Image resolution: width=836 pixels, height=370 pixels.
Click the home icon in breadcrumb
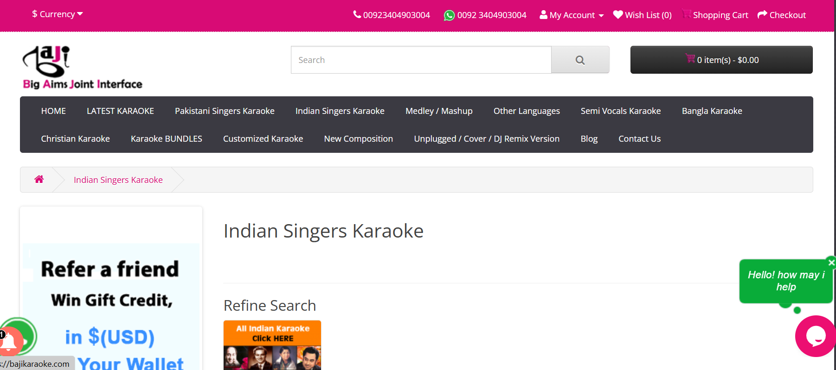pyautogui.click(x=39, y=179)
